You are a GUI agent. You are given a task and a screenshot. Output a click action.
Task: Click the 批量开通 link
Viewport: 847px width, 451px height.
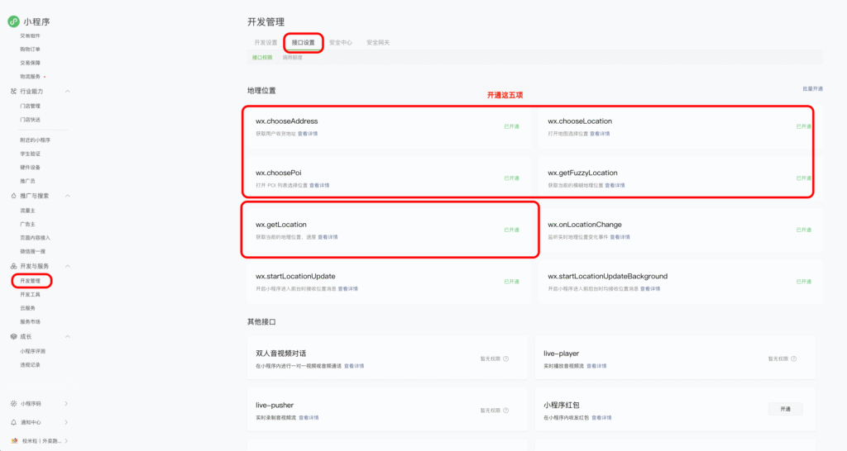812,89
